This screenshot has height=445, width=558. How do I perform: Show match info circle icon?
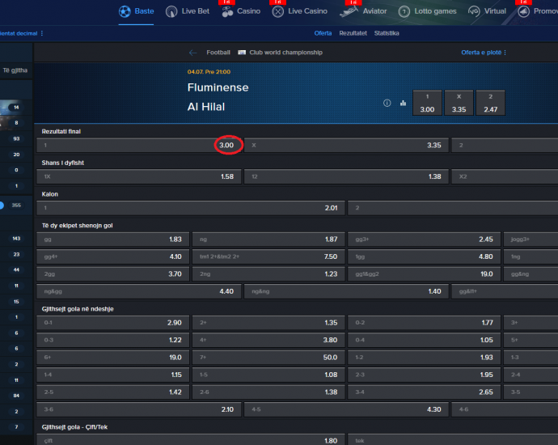[x=387, y=104]
